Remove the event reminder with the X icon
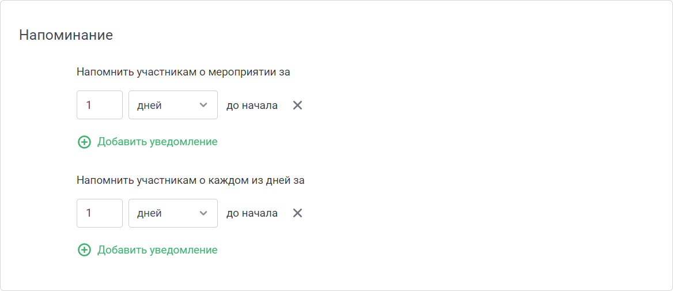Viewport: 673px width, 291px height. tap(297, 105)
